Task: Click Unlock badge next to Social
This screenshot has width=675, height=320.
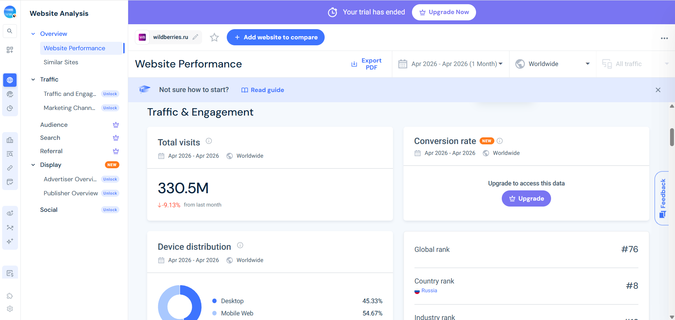Action: point(110,210)
